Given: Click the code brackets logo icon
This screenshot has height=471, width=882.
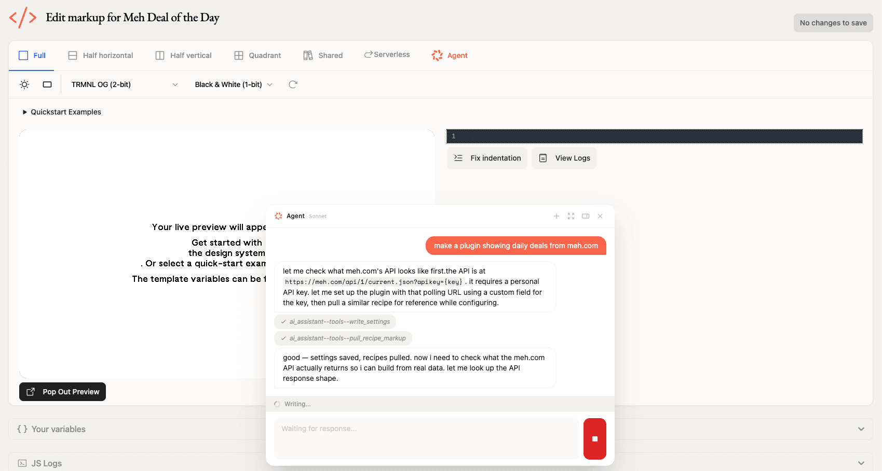Looking at the screenshot, I should coord(23,18).
